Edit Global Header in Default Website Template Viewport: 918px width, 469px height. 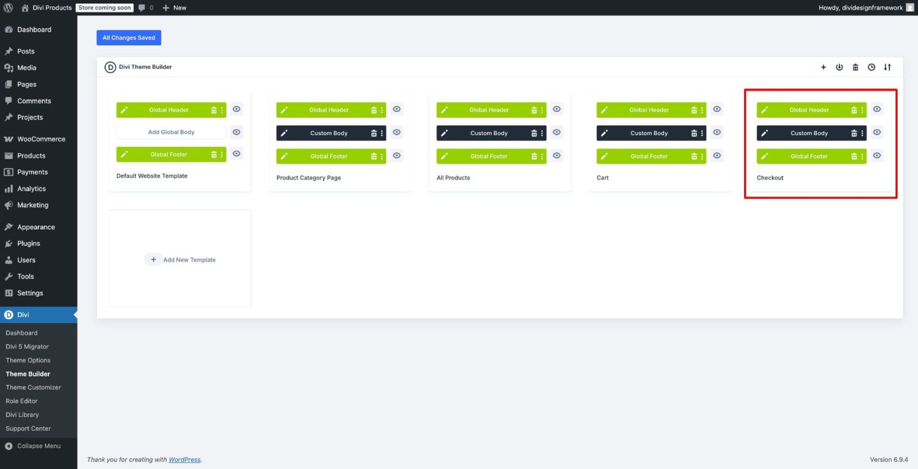[x=124, y=110]
